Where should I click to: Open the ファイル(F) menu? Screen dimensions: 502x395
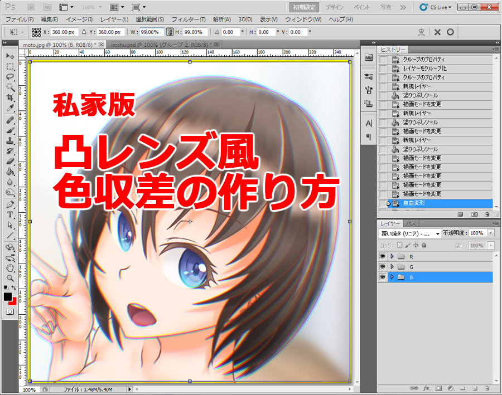[20, 19]
